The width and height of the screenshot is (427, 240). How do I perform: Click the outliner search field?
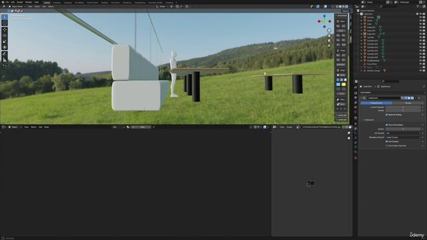tap(388, 7)
